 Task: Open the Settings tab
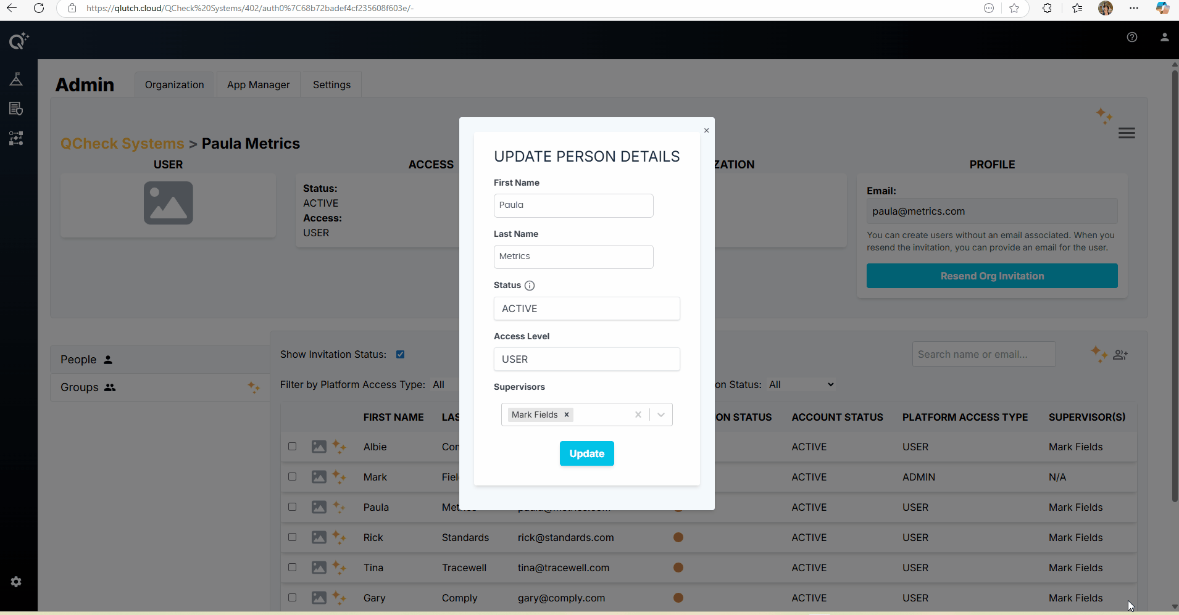pyautogui.click(x=331, y=85)
